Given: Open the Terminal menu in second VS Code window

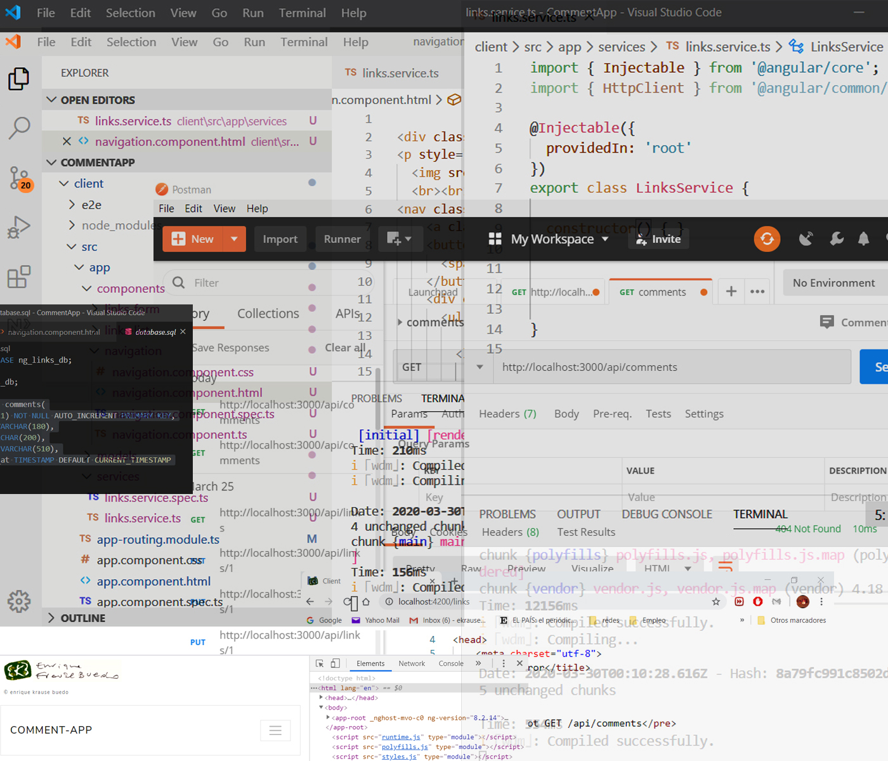Looking at the screenshot, I should [304, 42].
